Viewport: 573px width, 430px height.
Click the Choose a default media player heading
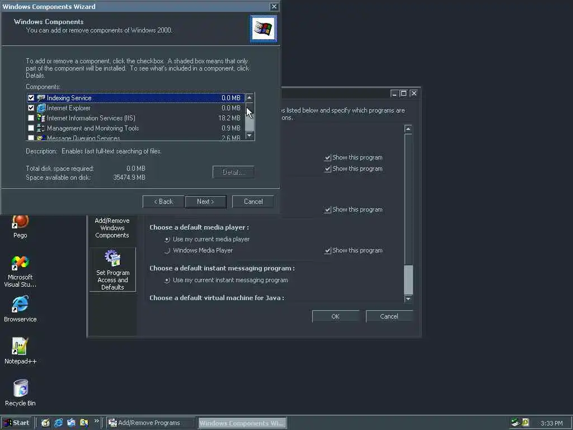199,227
